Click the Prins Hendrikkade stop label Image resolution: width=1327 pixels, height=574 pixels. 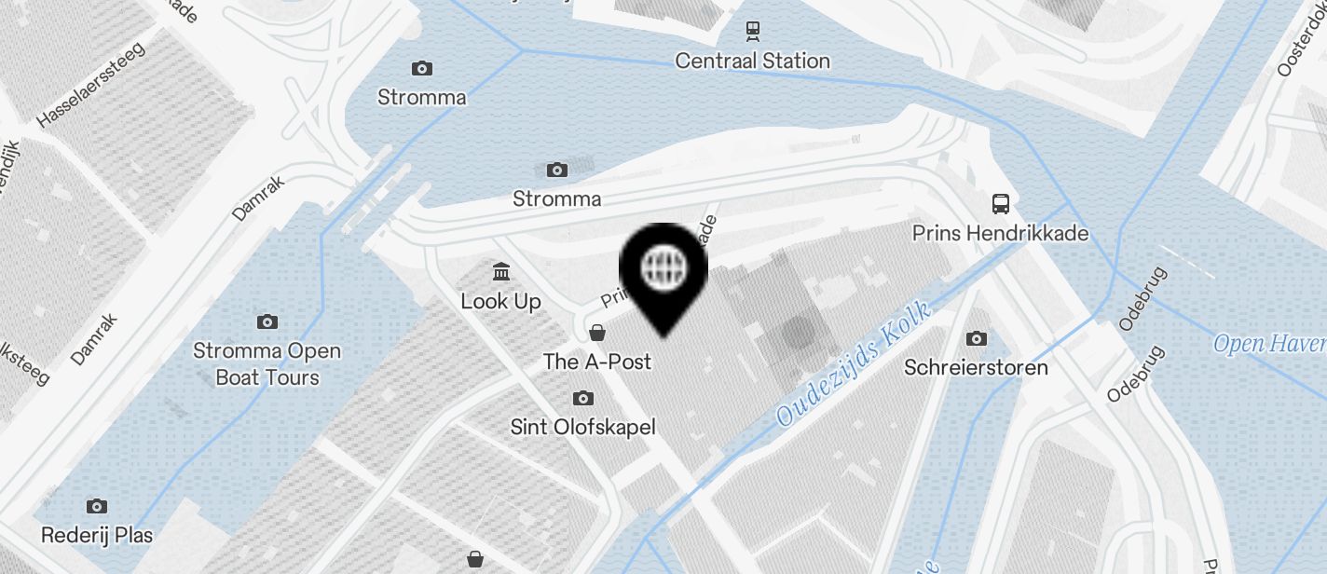(1001, 233)
